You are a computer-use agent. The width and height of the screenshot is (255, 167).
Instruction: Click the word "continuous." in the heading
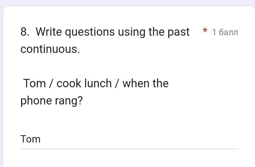[x=50, y=49]
